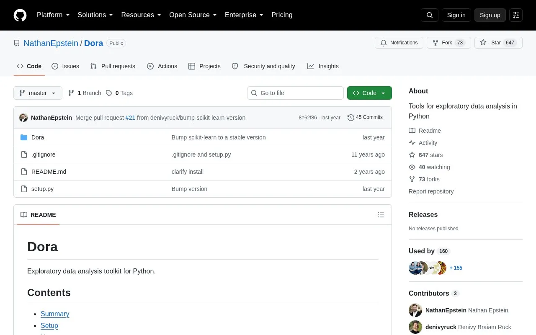Expand the Platform menu
The image size is (536, 335).
tap(53, 15)
